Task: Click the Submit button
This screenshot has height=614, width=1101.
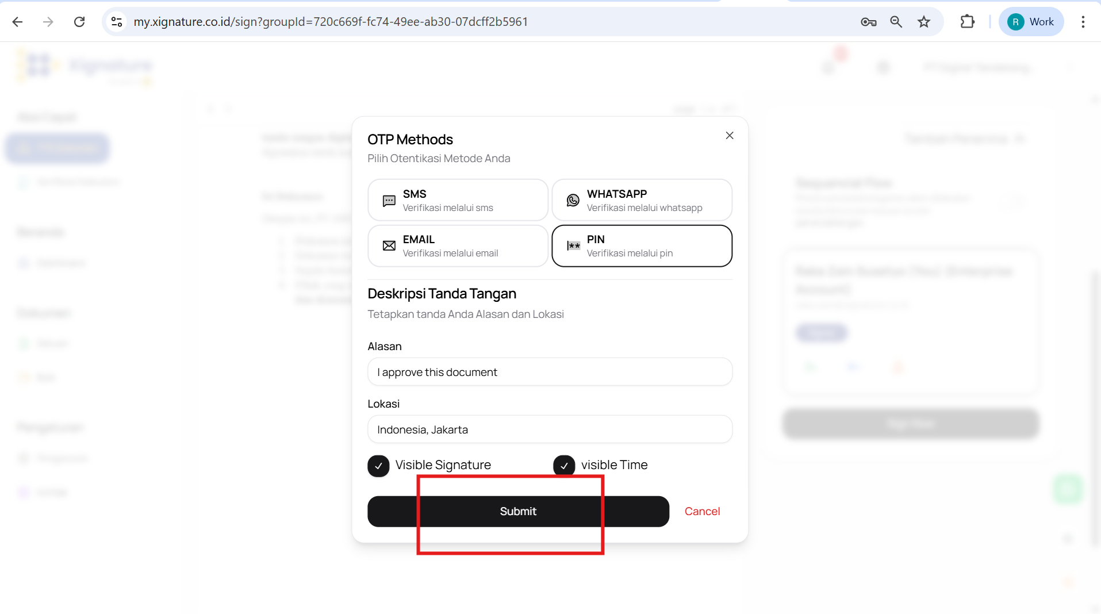Action: pos(517,512)
